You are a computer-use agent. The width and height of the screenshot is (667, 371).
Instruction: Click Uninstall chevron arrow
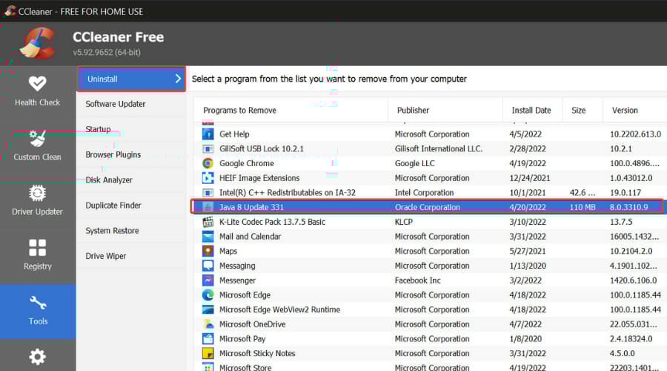pyautogui.click(x=178, y=79)
